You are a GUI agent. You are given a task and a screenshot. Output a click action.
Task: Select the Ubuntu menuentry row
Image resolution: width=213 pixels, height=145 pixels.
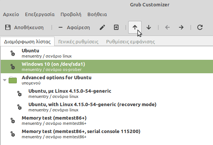(107, 53)
